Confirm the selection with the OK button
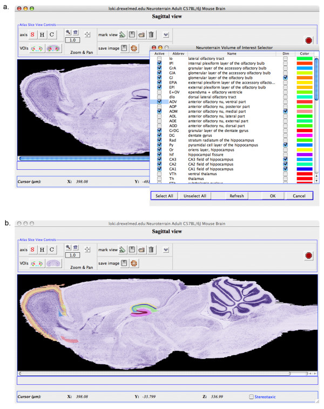 tap(273, 196)
